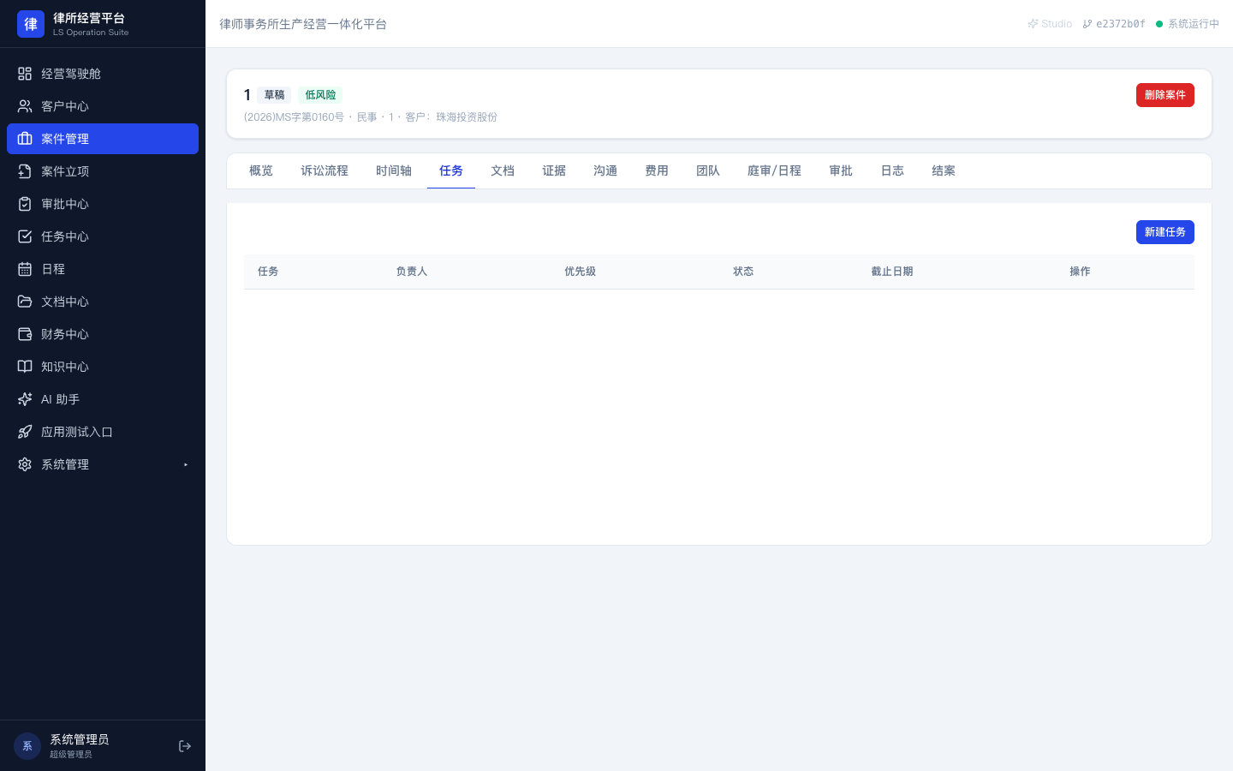This screenshot has width=1233, height=771.
Task: Go to 审批中心 clipboard icon
Action: point(25,204)
